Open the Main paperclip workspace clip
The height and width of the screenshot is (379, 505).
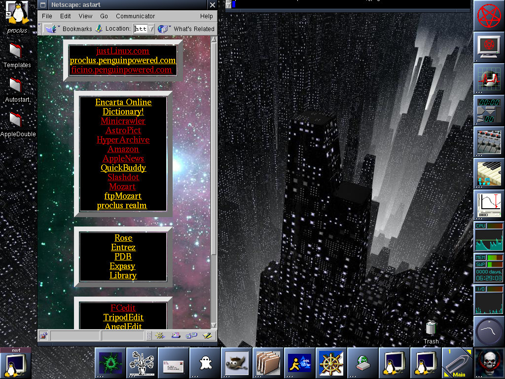coord(458,363)
